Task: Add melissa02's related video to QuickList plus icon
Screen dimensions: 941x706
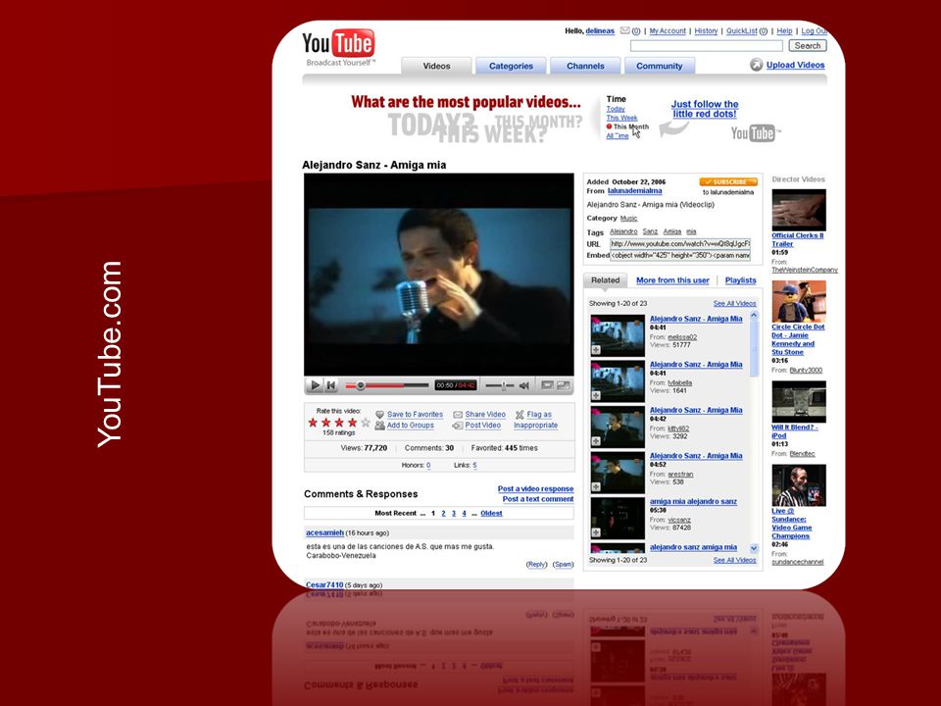Action: click(596, 349)
